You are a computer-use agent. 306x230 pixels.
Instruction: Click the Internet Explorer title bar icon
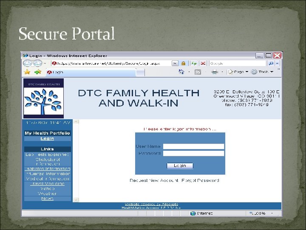(x=25, y=55)
